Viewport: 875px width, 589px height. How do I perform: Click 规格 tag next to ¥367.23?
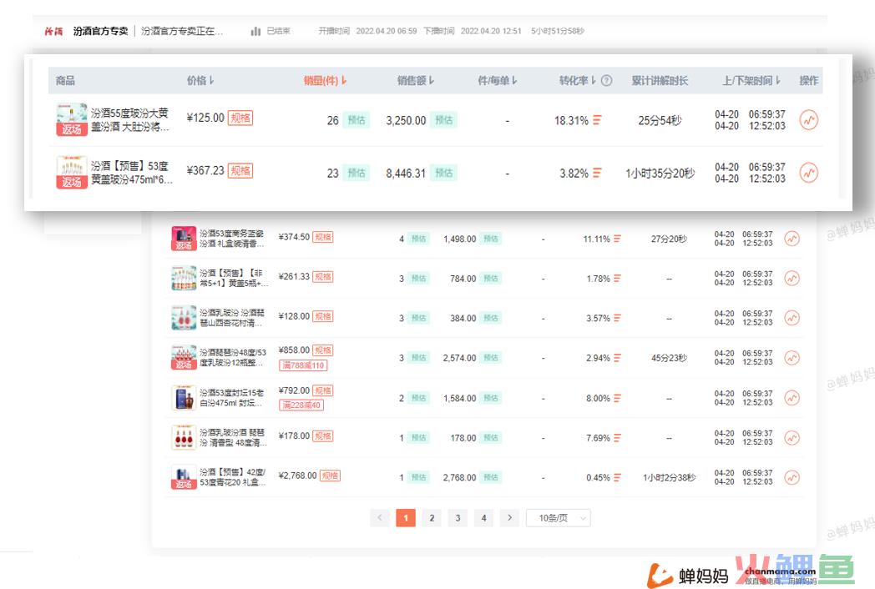point(240,171)
